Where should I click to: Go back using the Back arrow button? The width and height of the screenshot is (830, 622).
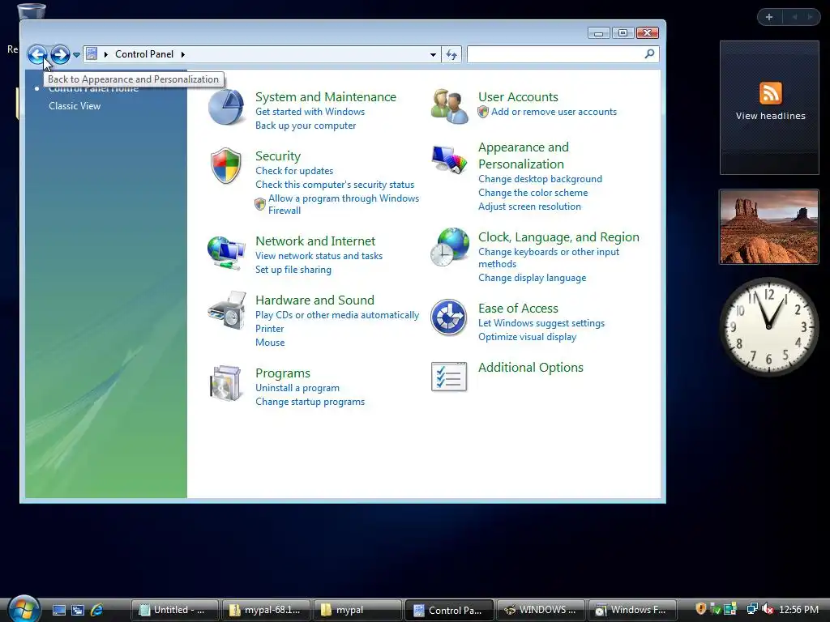tap(37, 54)
